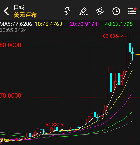The width and height of the screenshot is (140, 145).
Task: Tap the lightning bolt quick-trade icon
Action: [67, 11]
